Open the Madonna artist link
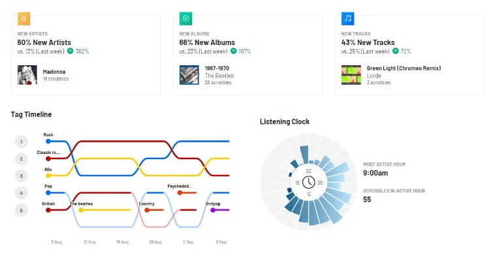 click(54, 71)
